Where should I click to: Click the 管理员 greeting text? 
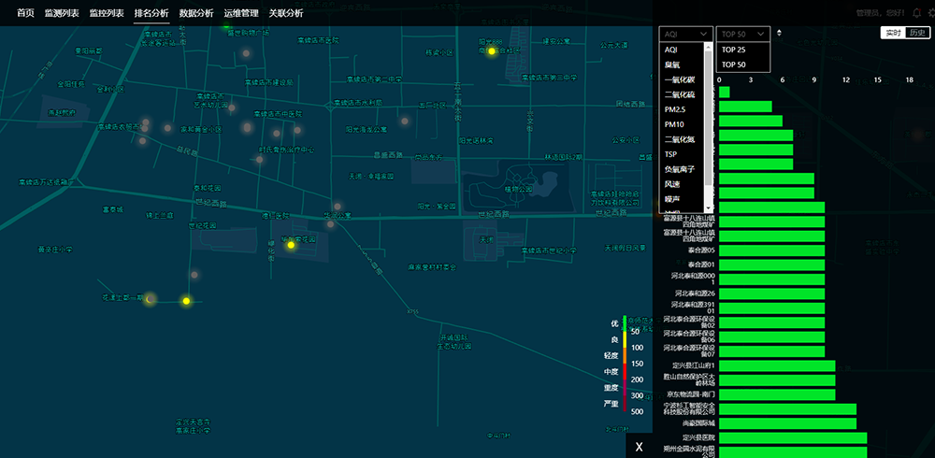click(877, 13)
